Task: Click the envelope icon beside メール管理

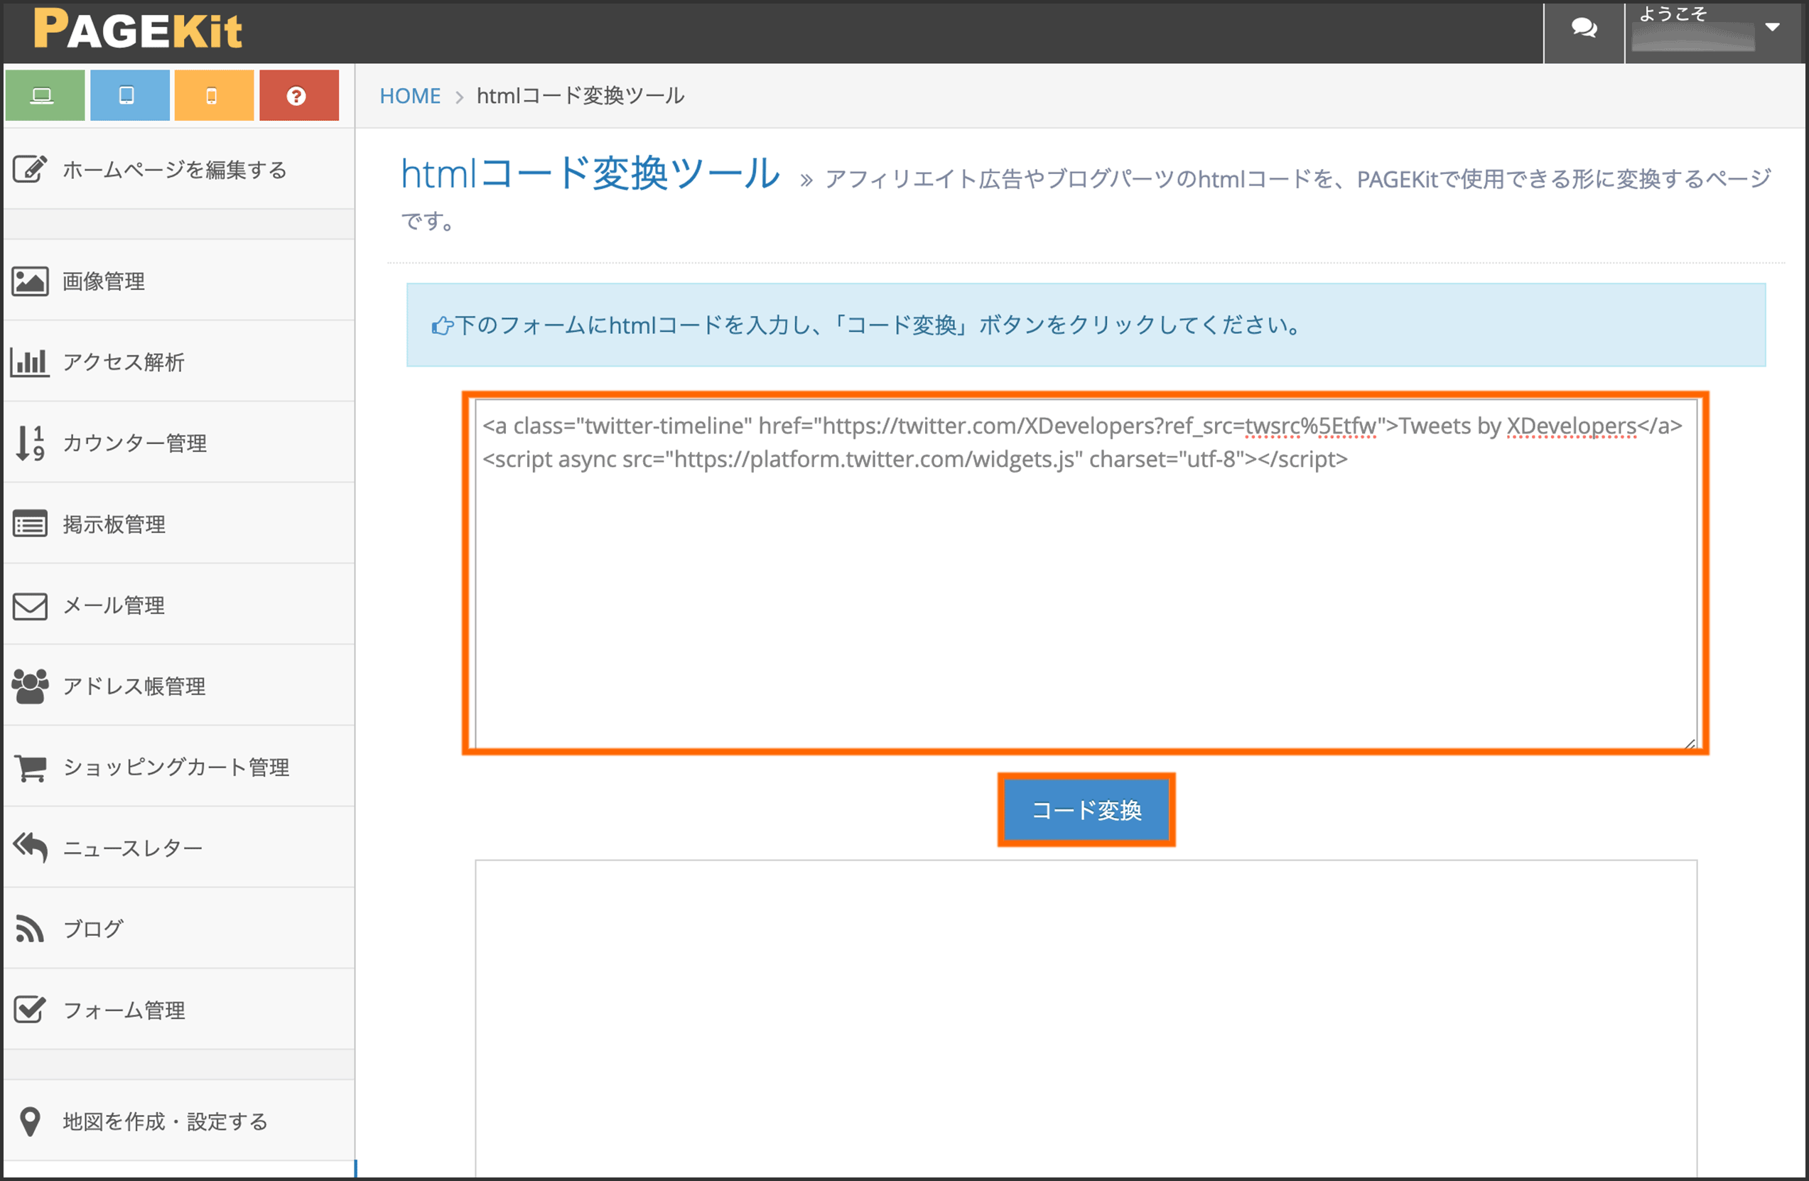Action: (x=30, y=605)
